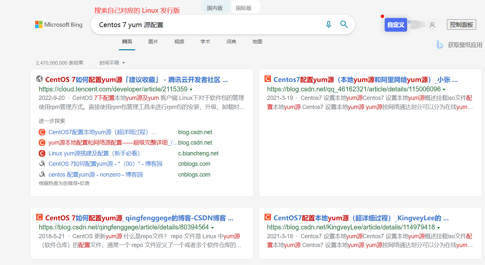This screenshot has width=485, height=265.
Task: Click the Bing wallpaper app icon
Action: (440, 45)
